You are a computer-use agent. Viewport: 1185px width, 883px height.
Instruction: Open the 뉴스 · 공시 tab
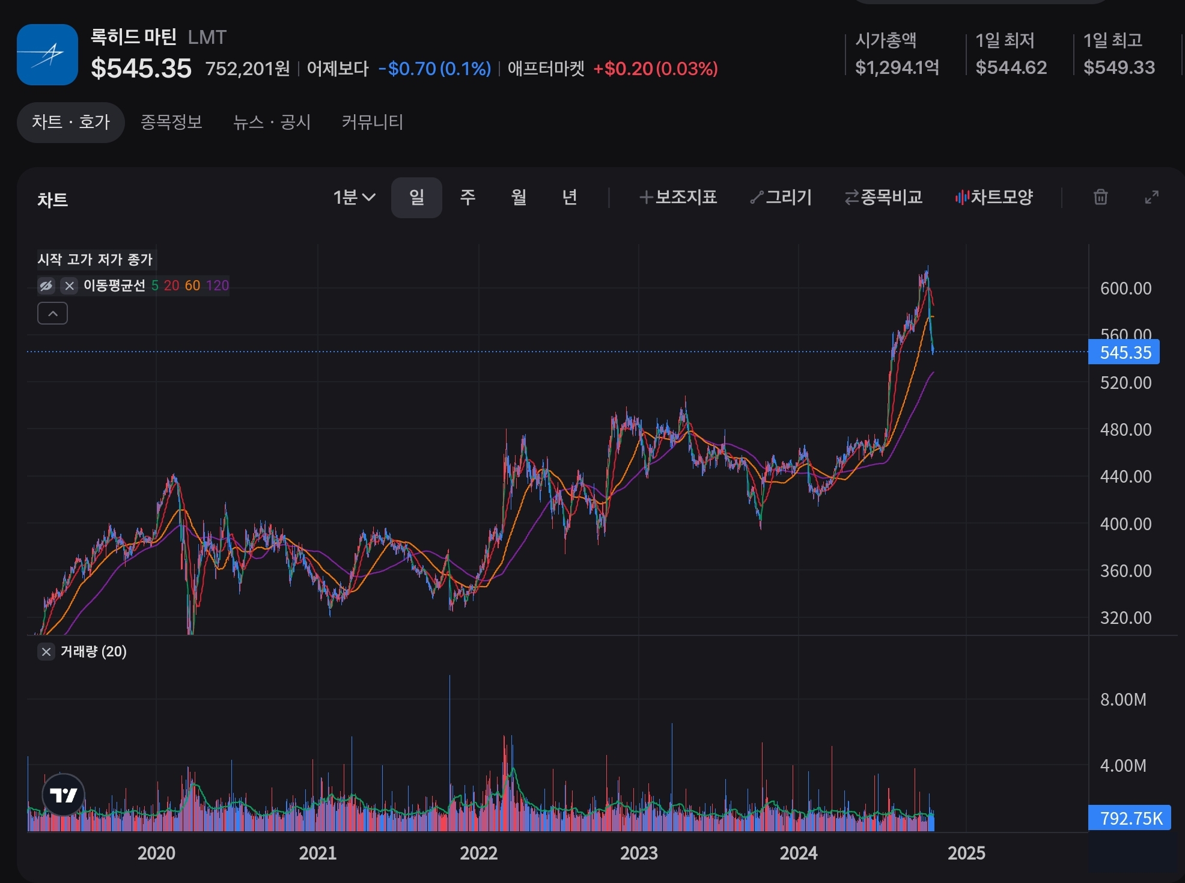pyautogui.click(x=272, y=122)
